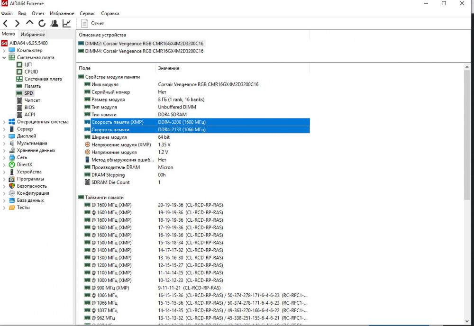Click the scrollbar up arrow in details pane
Viewport: 474px width, 326px height.
click(x=467, y=67)
